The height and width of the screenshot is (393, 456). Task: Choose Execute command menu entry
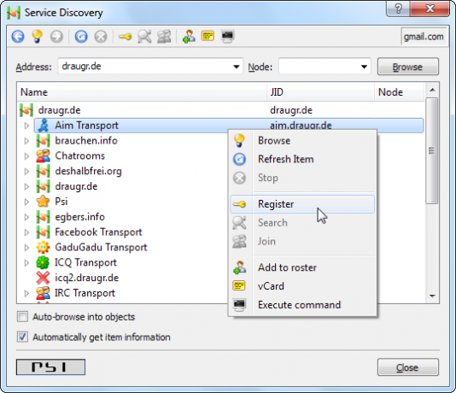click(302, 305)
